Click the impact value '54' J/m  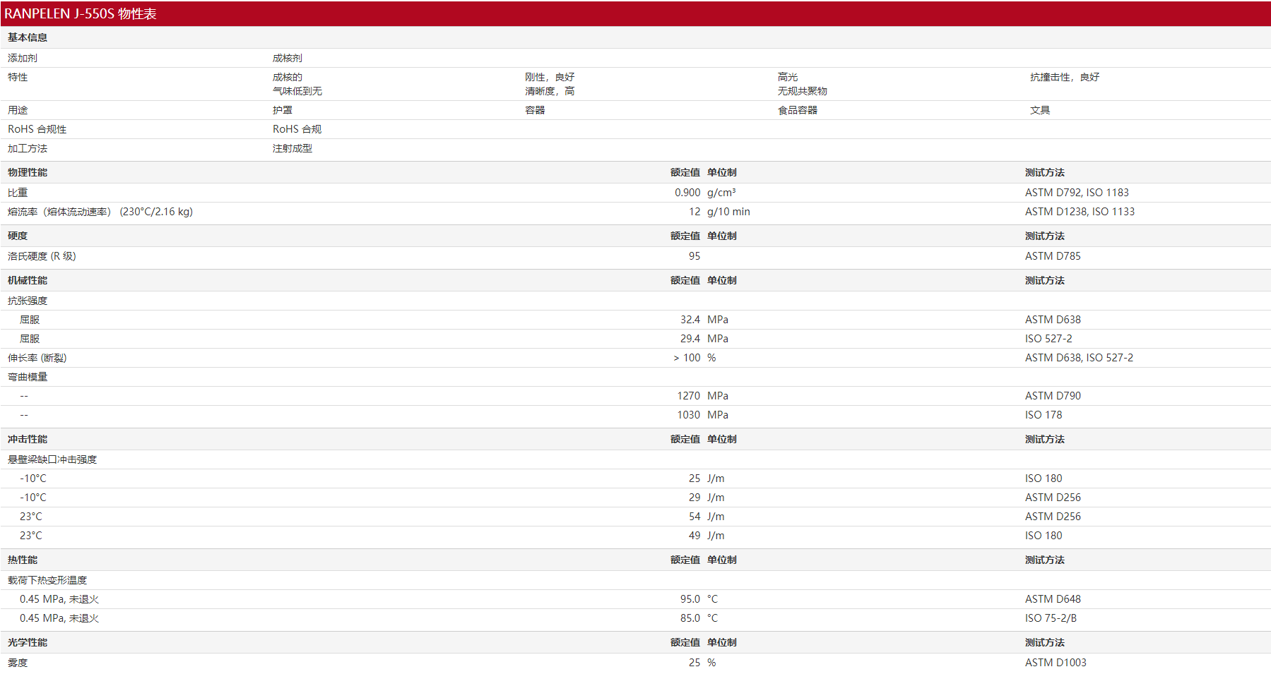coord(694,517)
